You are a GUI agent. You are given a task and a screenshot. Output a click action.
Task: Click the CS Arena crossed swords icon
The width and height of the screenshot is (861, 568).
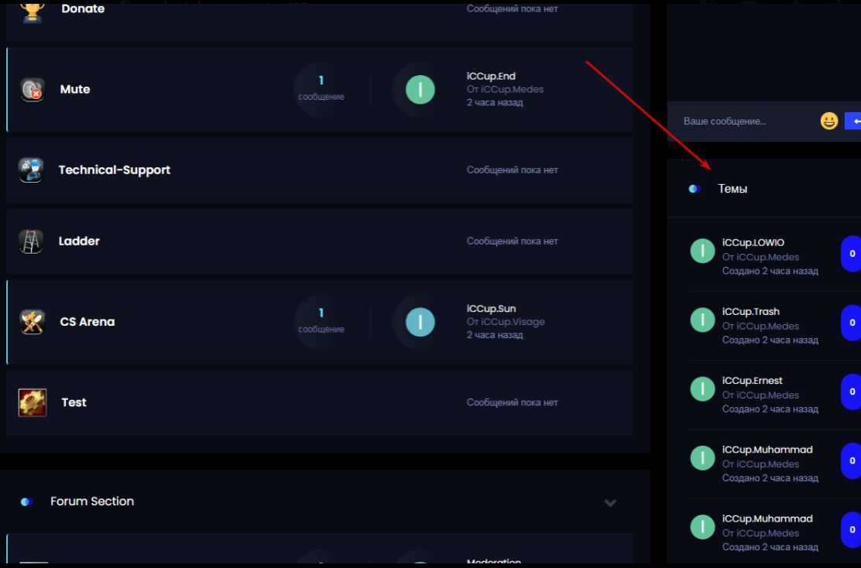click(x=32, y=322)
